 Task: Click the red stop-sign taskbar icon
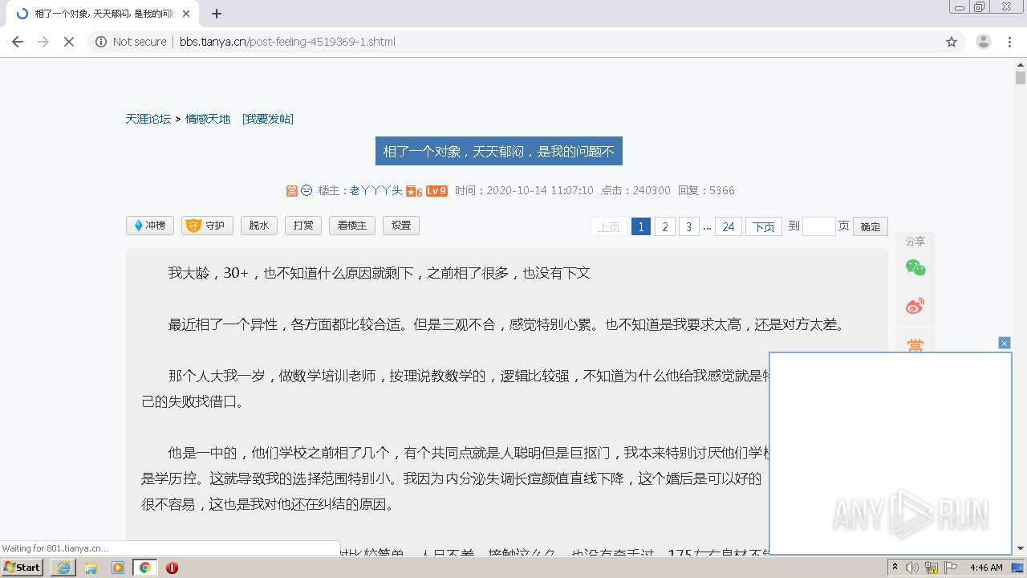(172, 568)
